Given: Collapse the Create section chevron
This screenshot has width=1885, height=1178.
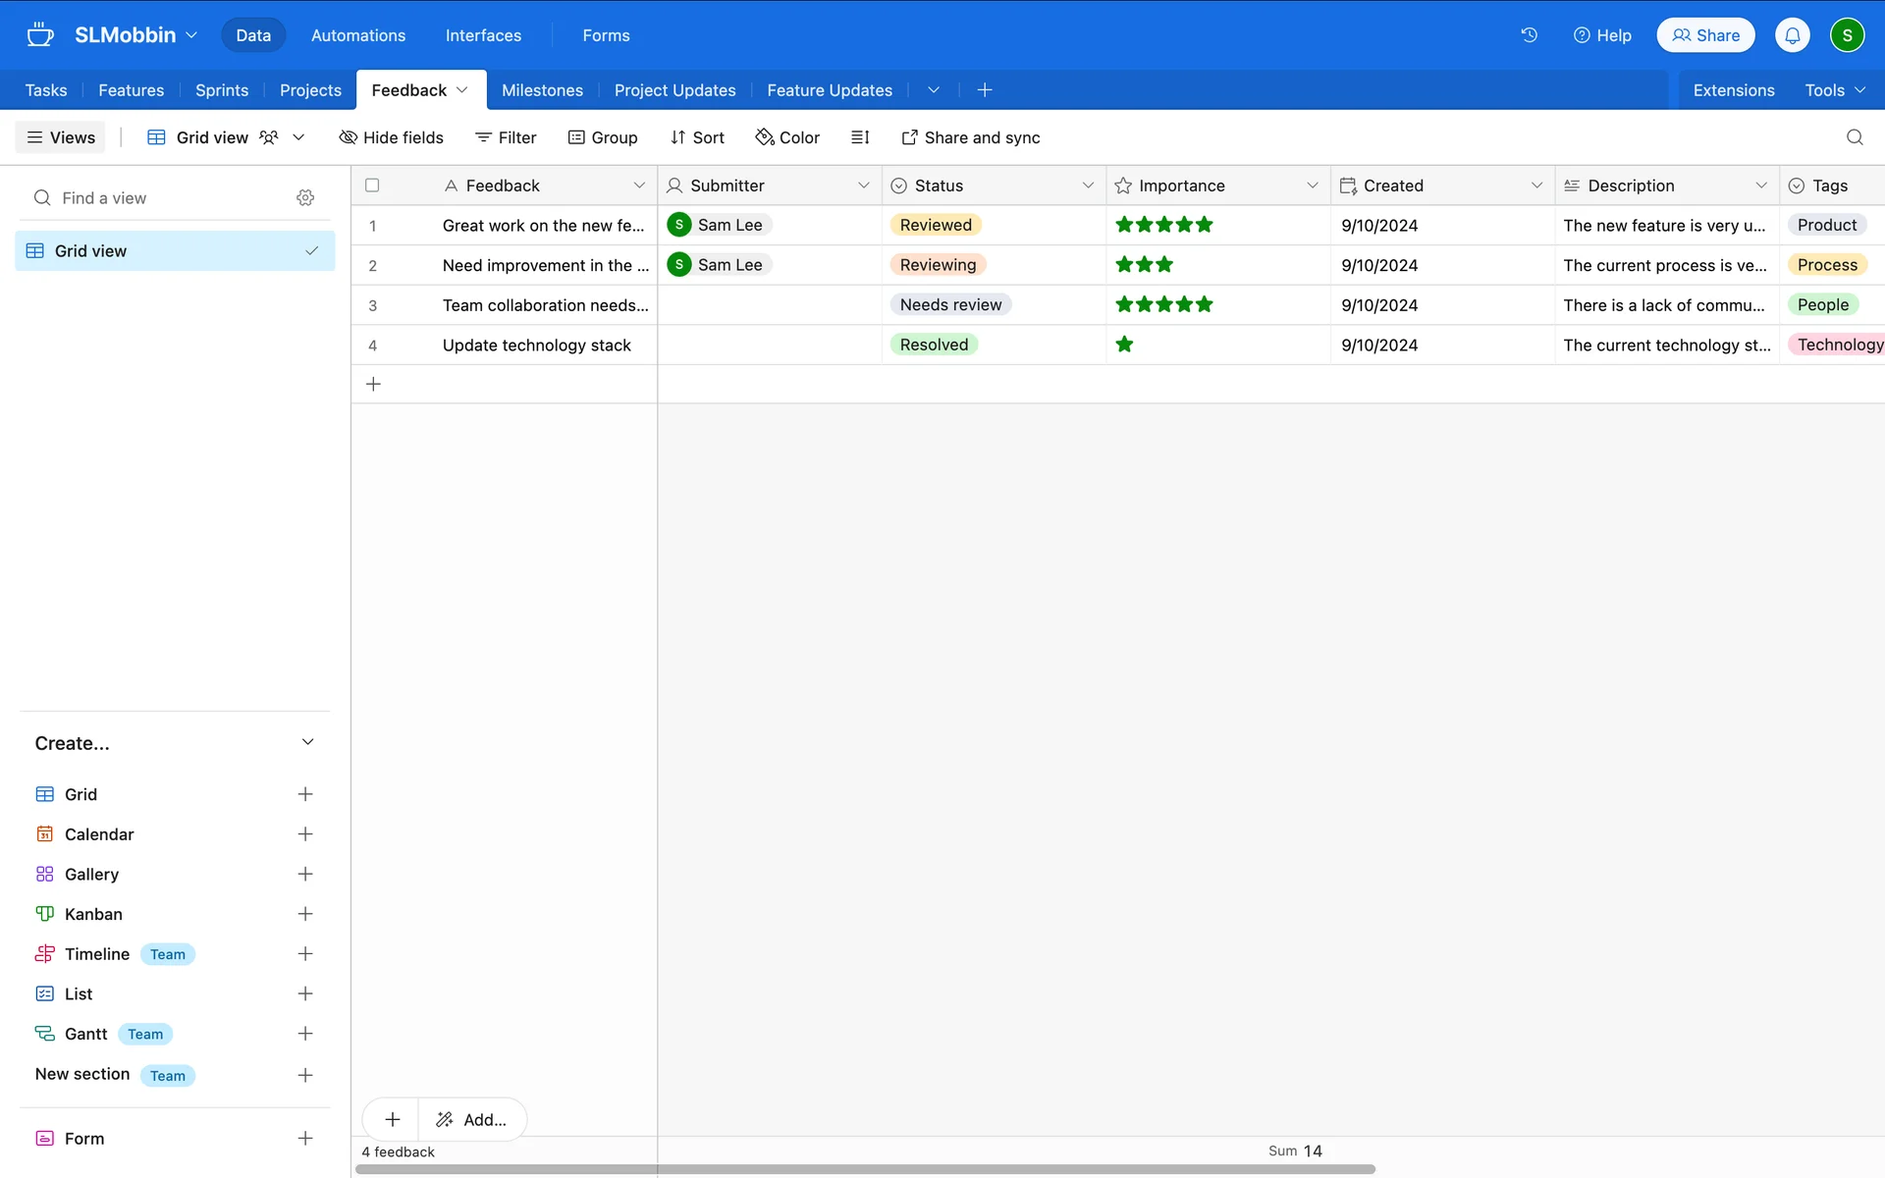Looking at the screenshot, I should click(307, 742).
